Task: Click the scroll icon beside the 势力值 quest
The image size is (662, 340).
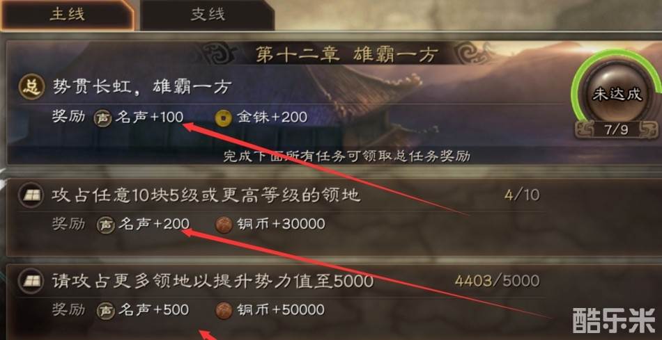Action: pyautogui.click(x=31, y=282)
